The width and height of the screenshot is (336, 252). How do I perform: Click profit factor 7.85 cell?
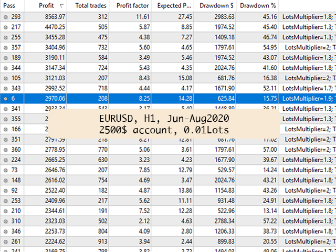click(144, 170)
